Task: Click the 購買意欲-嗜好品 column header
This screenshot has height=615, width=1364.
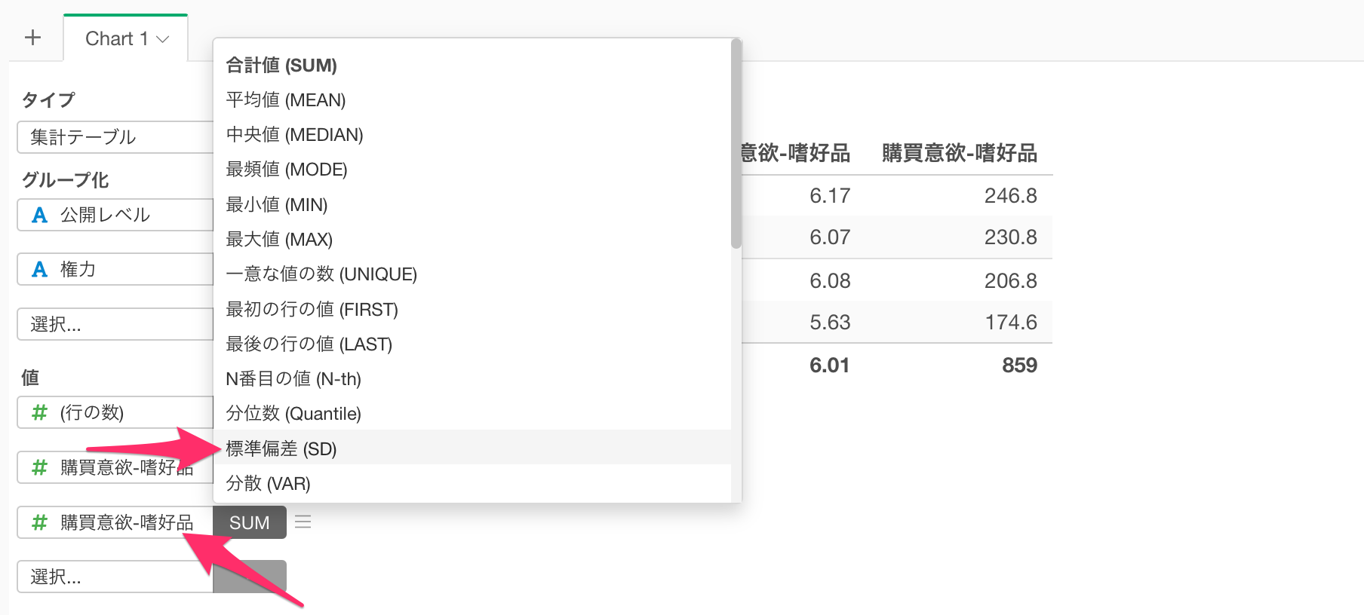Action: 960,153
